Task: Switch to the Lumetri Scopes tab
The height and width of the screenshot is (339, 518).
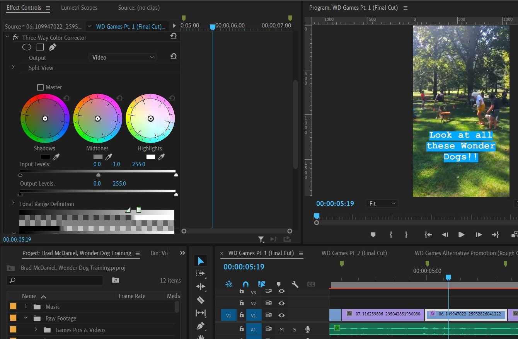Action: (79, 8)
